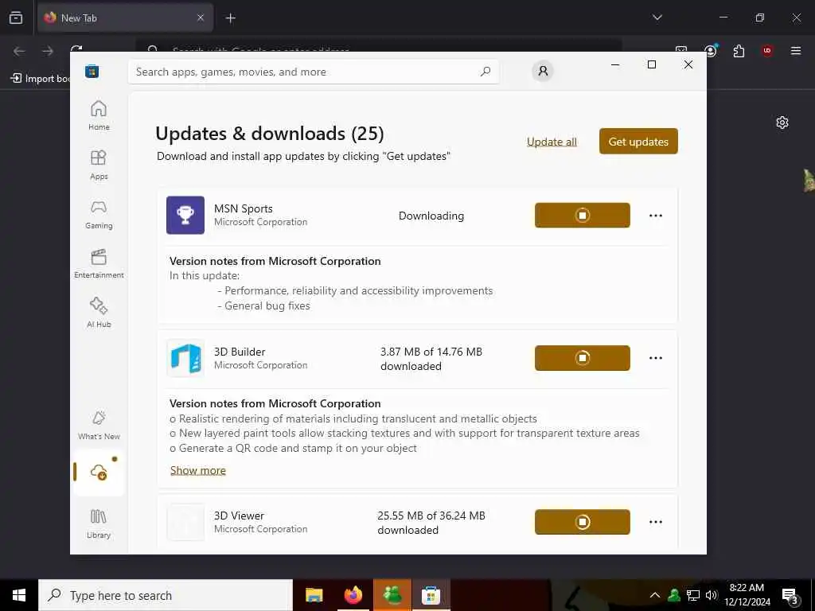Open a new tab in Firefox
815x611 pixels.
coord(231,18)
